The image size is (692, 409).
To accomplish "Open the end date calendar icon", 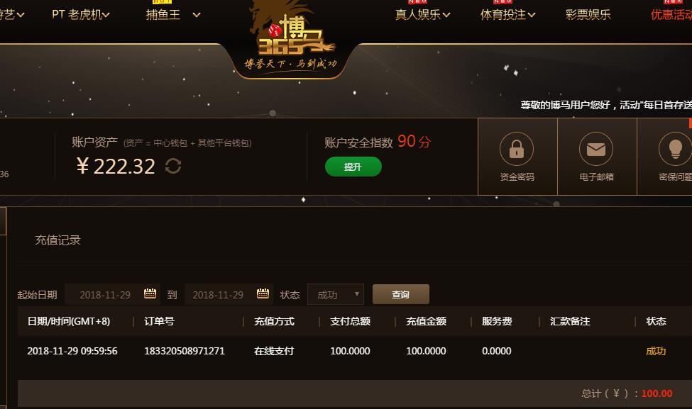I will (x=263, y=293).
